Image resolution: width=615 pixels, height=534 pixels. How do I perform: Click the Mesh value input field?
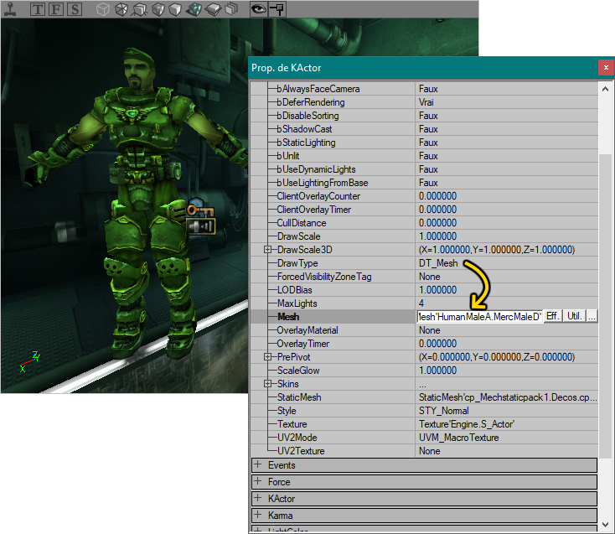click(x=480, y=317)
